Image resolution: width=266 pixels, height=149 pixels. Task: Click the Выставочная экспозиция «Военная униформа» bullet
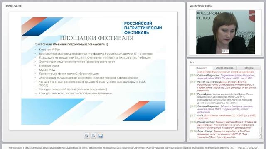(x=96, y=54)
